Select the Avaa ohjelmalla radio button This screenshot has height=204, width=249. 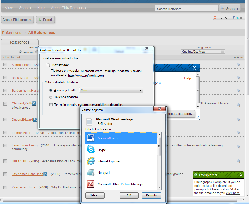(x=51, y=90)
